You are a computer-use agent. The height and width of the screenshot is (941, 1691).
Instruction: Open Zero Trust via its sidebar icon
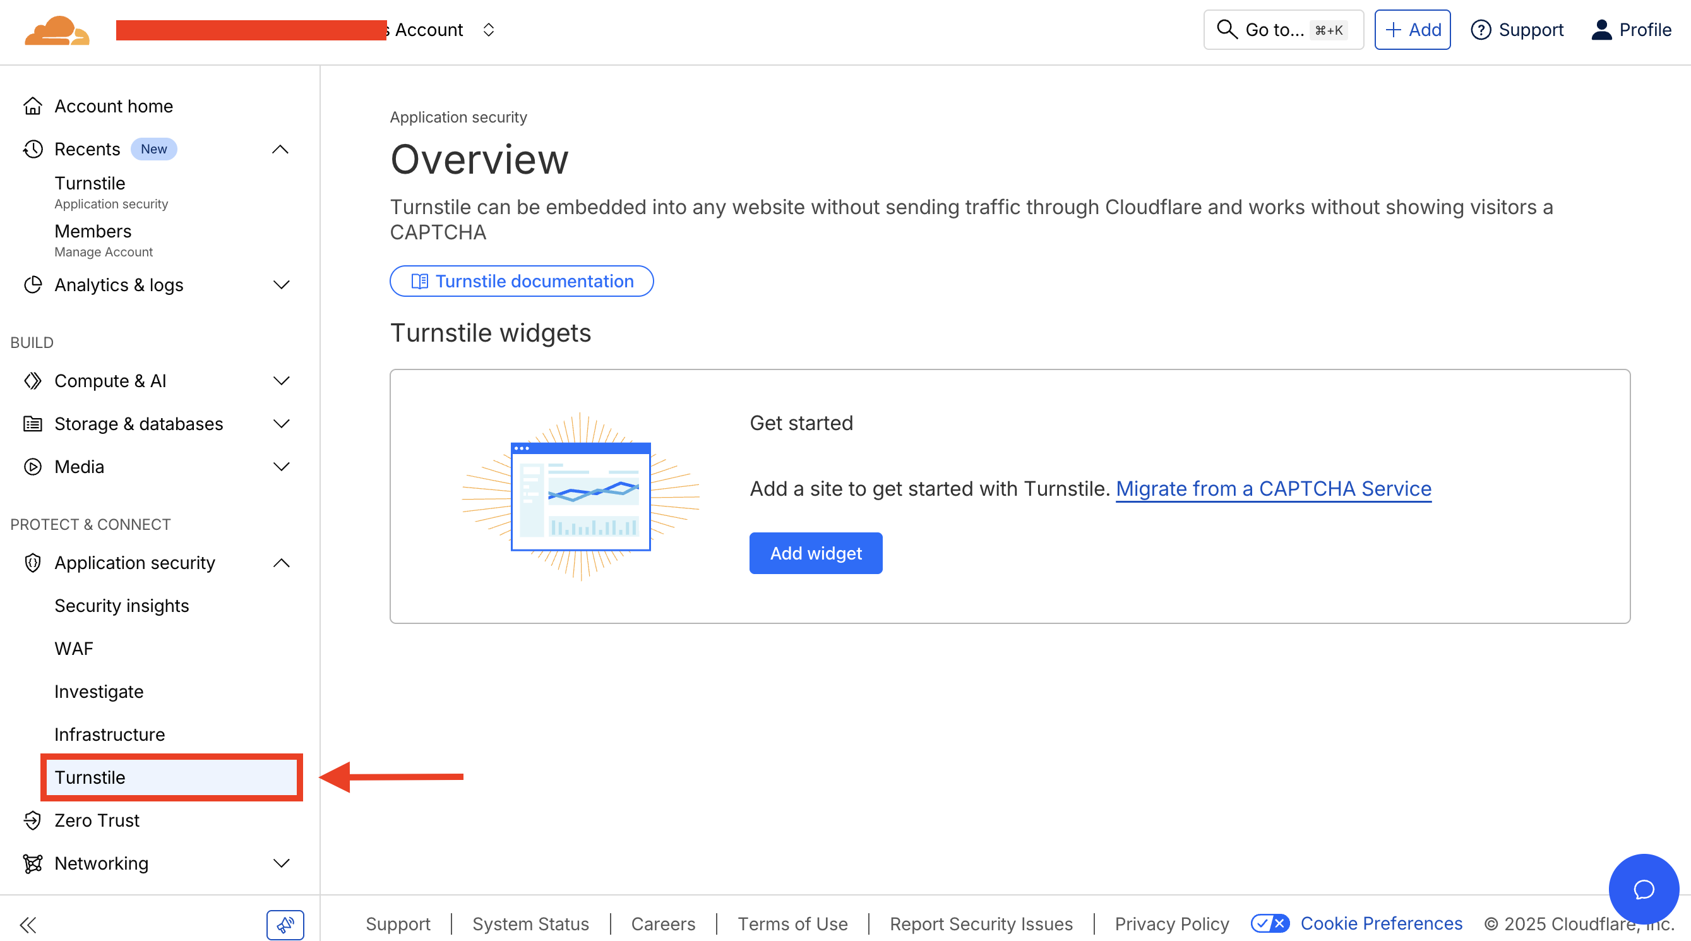(32, 820)
